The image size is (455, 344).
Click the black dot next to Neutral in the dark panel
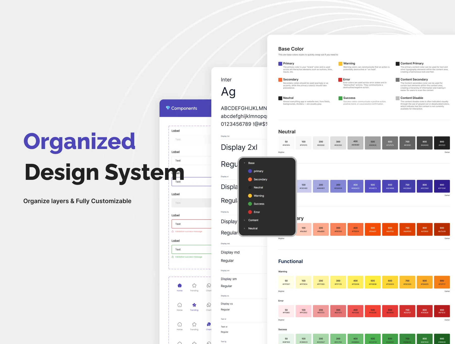pos(250,187)
